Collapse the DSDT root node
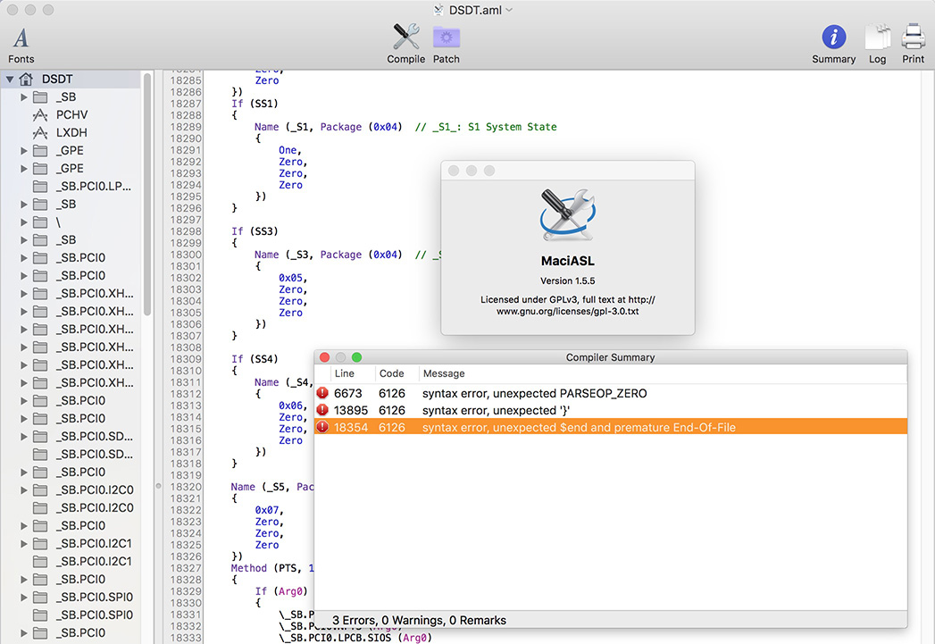 tap(10, 79)
